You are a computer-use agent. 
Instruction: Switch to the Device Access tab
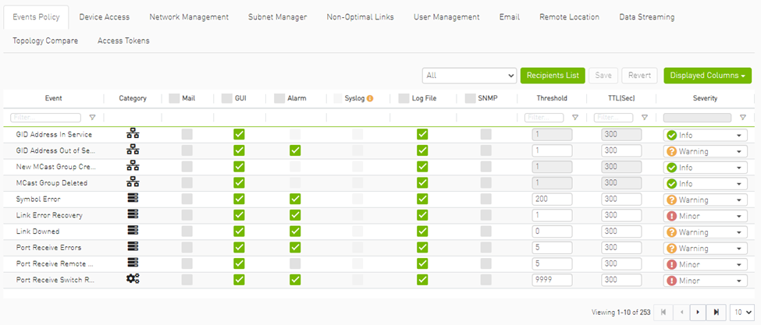(x=105, y=16)
